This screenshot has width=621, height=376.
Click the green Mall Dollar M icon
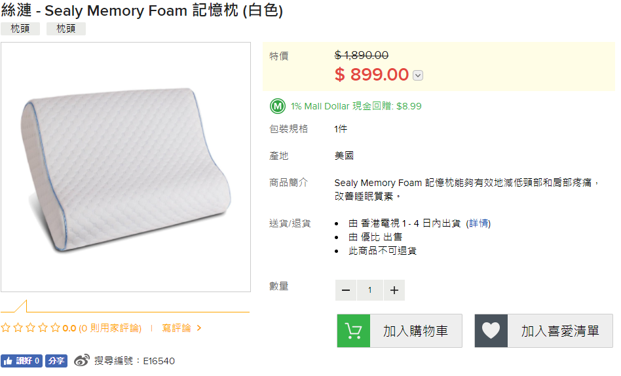point(278,106)
